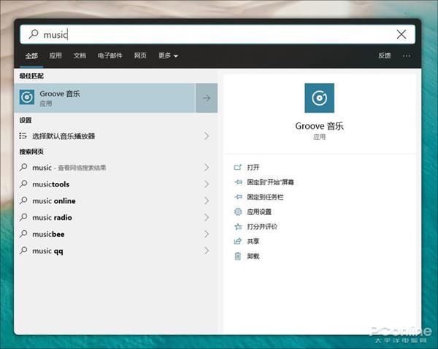Click search icon beside music qq
This screenshot has width=438, height=349.
[24, 251]
